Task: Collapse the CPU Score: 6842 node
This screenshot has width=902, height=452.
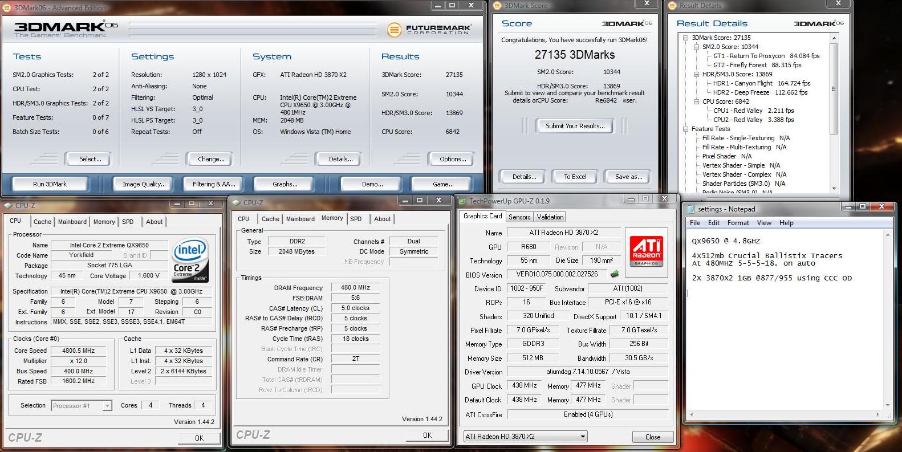Action: 697,101
